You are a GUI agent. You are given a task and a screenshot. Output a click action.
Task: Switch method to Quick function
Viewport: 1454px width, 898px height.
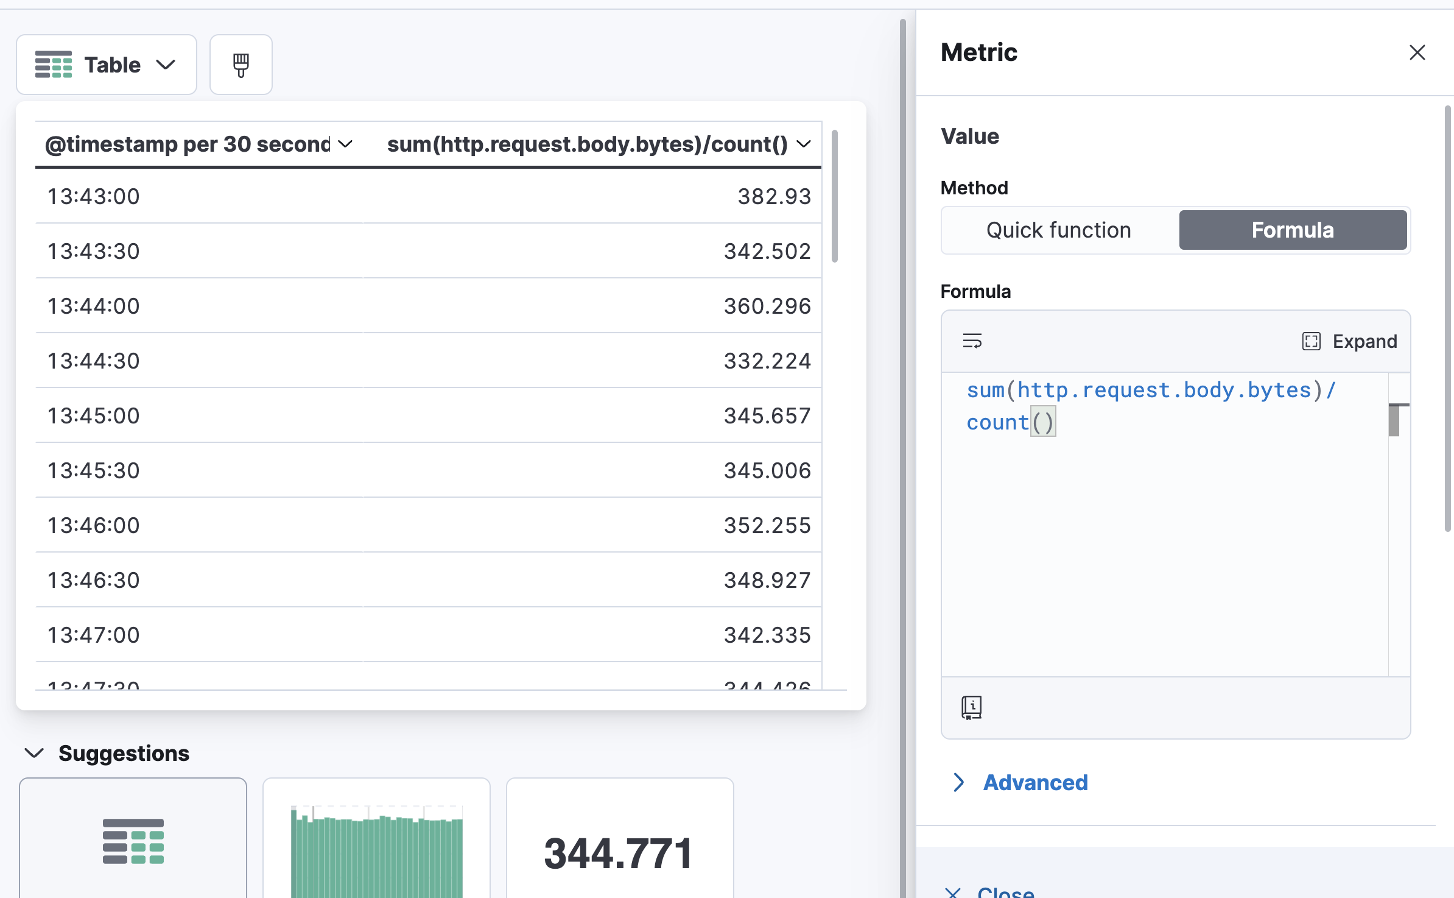coord(1058,230)
